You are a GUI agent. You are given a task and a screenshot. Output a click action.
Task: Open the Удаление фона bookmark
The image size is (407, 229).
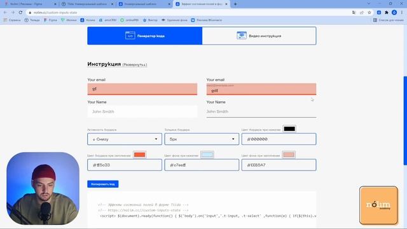pos(174,20)
